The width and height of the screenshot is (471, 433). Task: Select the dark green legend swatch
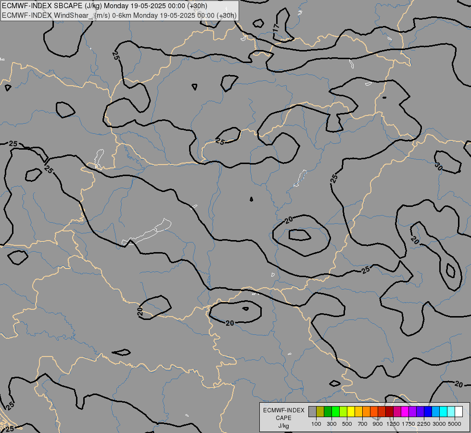pos(328,412)
